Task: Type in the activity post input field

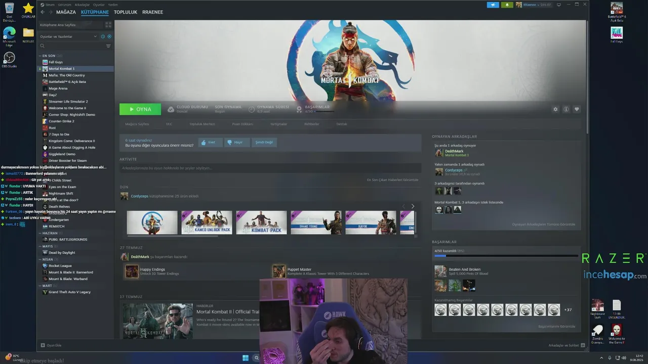Action: [x=270, y=168]
